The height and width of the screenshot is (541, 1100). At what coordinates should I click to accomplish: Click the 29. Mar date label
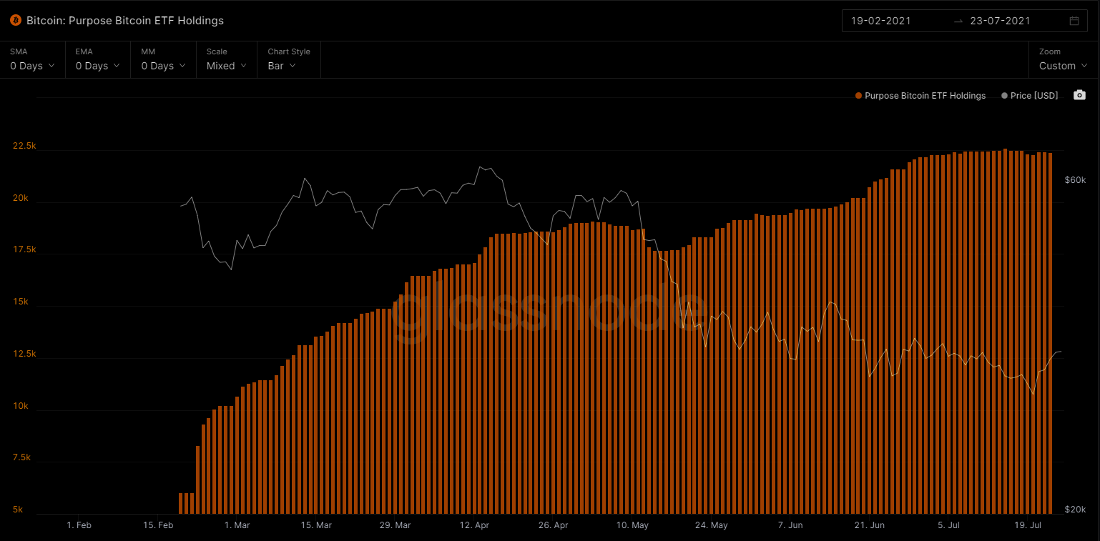(395, 525)
